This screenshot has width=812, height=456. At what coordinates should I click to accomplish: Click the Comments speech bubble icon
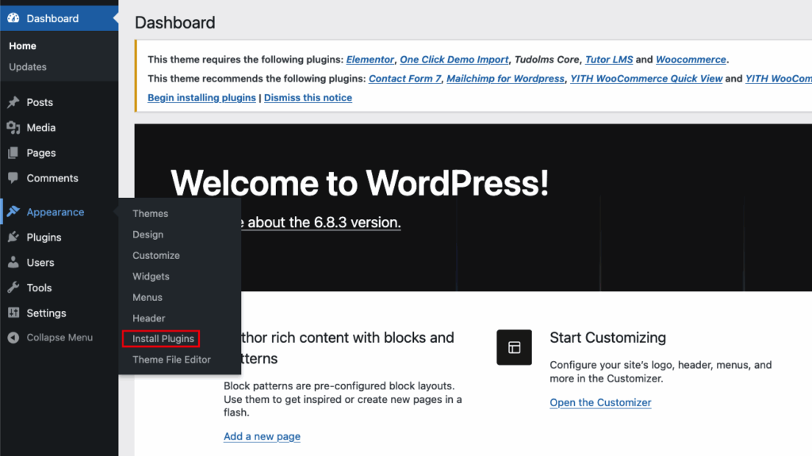pyautogui.click(x=13, y=178)
